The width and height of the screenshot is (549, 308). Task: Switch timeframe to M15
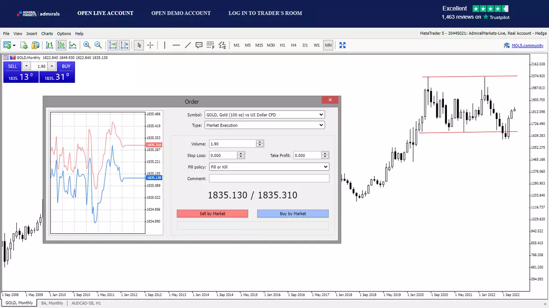click(x=259, y=45)
